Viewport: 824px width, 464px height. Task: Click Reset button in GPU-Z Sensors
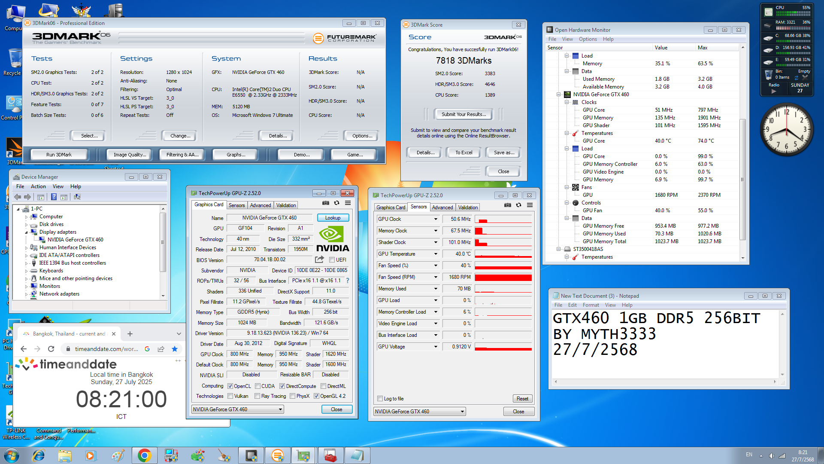pos(522,399)
